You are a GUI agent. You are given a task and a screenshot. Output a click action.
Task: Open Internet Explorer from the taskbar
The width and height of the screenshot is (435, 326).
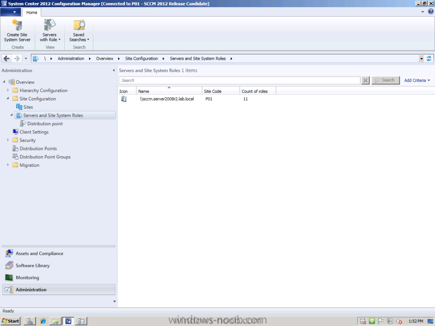(43, 321)
